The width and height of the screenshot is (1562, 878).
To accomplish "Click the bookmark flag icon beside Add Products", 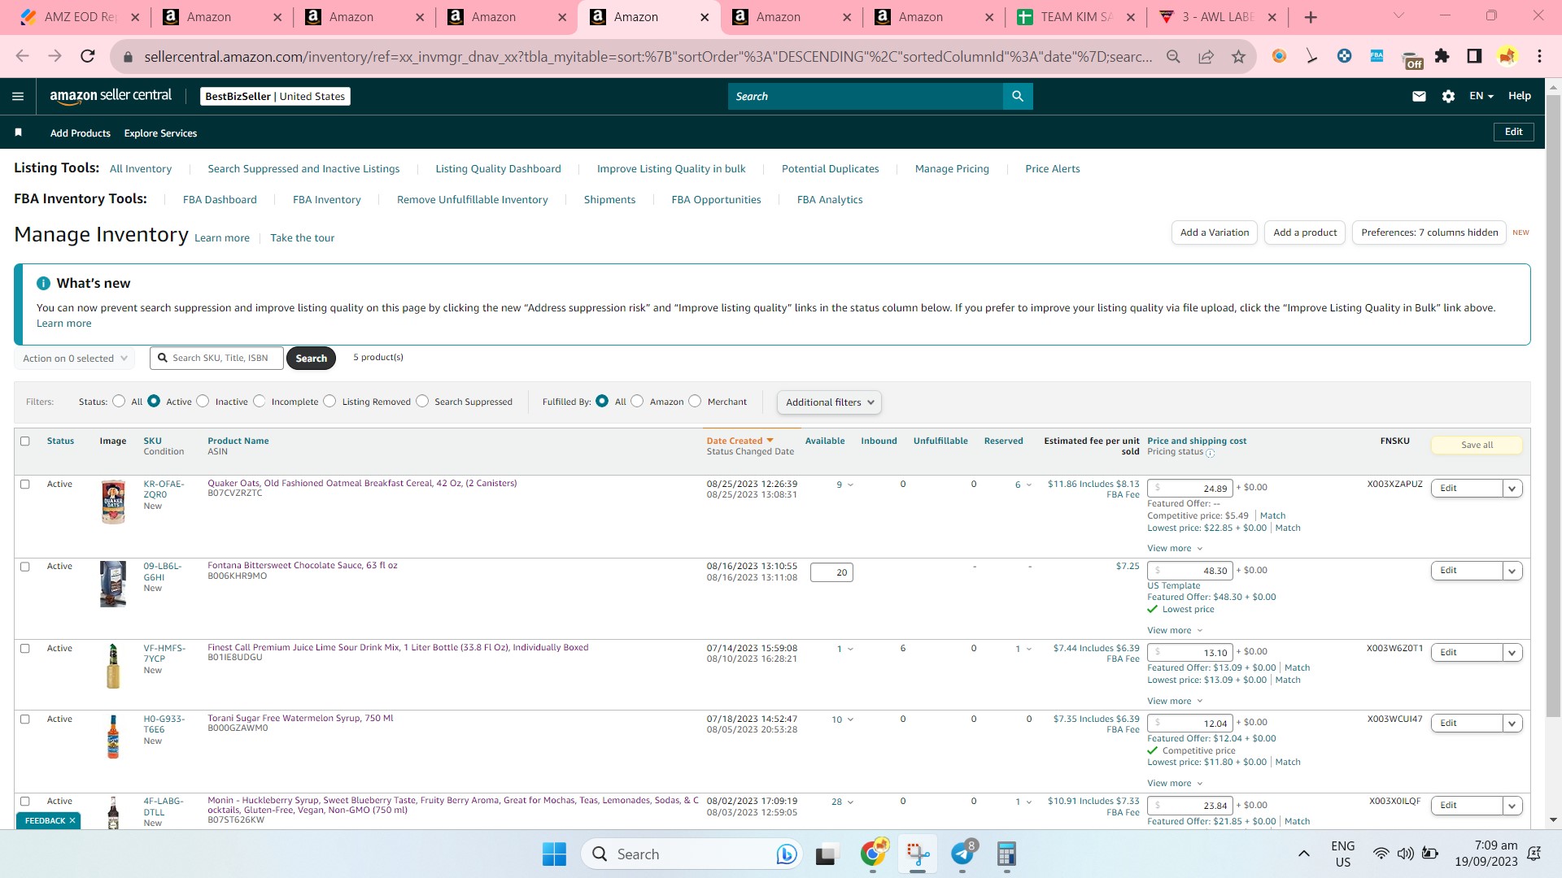I will pyautogui.click(x=18, y=133).
